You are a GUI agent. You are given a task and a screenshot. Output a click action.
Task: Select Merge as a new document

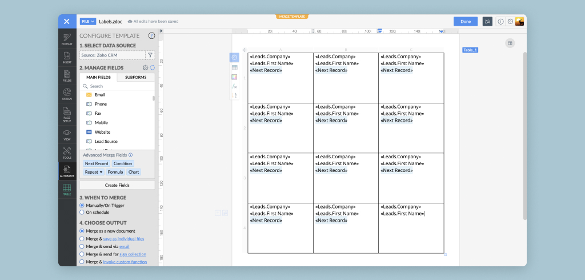[82, 231]
